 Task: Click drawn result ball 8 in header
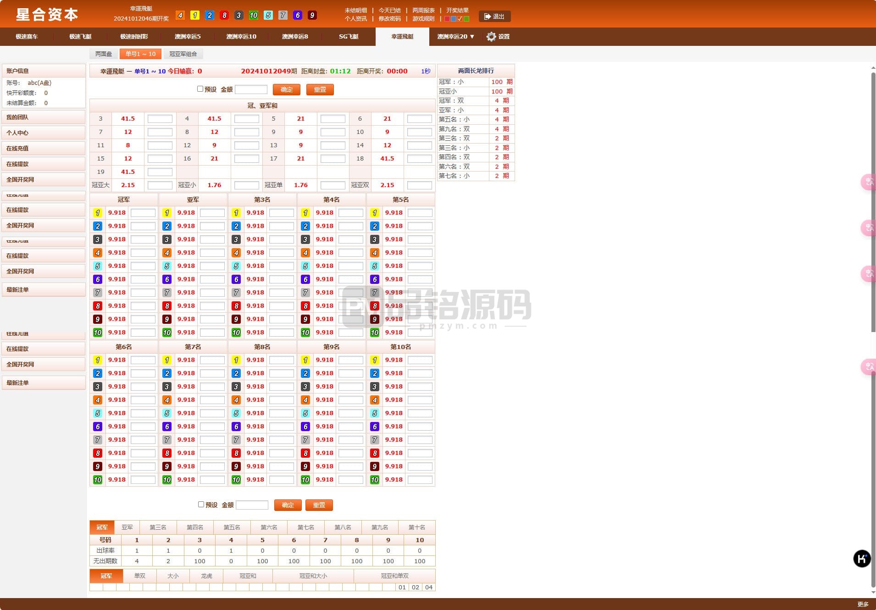(x=224, y=15)
